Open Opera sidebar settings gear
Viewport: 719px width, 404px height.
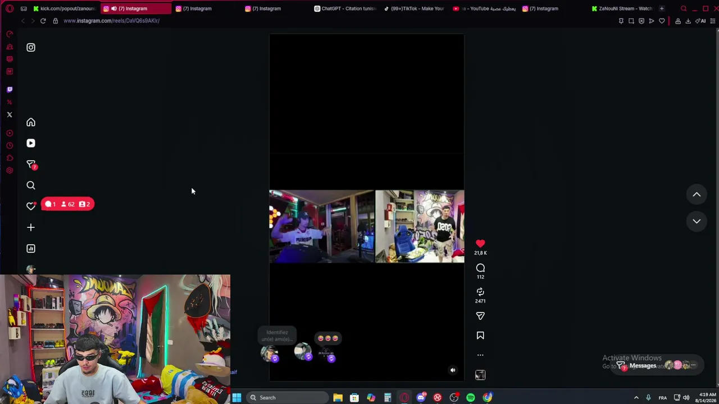10,171
